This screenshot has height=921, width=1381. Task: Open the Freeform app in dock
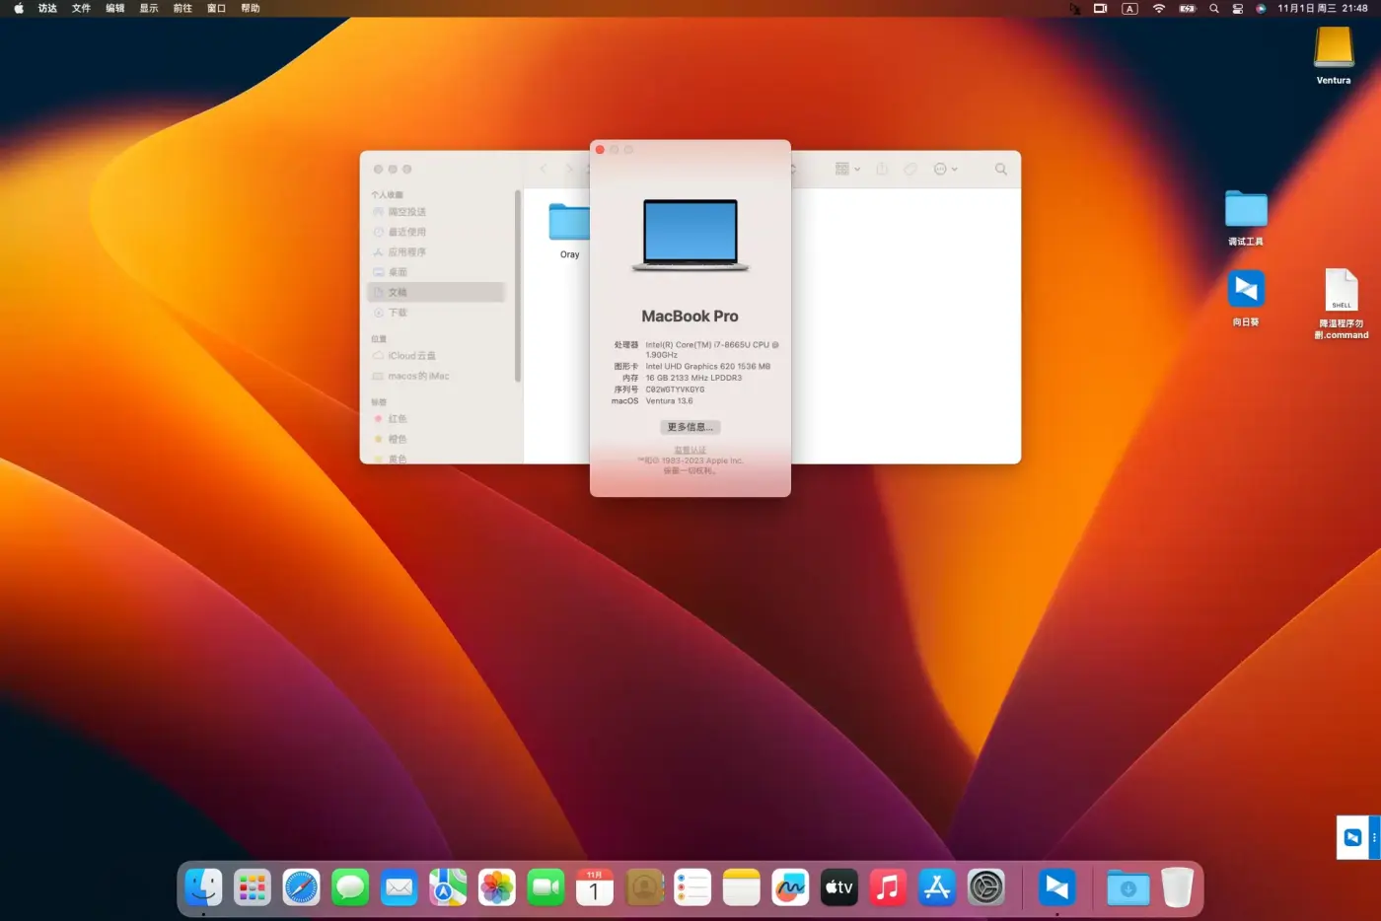tap(790, 887)
